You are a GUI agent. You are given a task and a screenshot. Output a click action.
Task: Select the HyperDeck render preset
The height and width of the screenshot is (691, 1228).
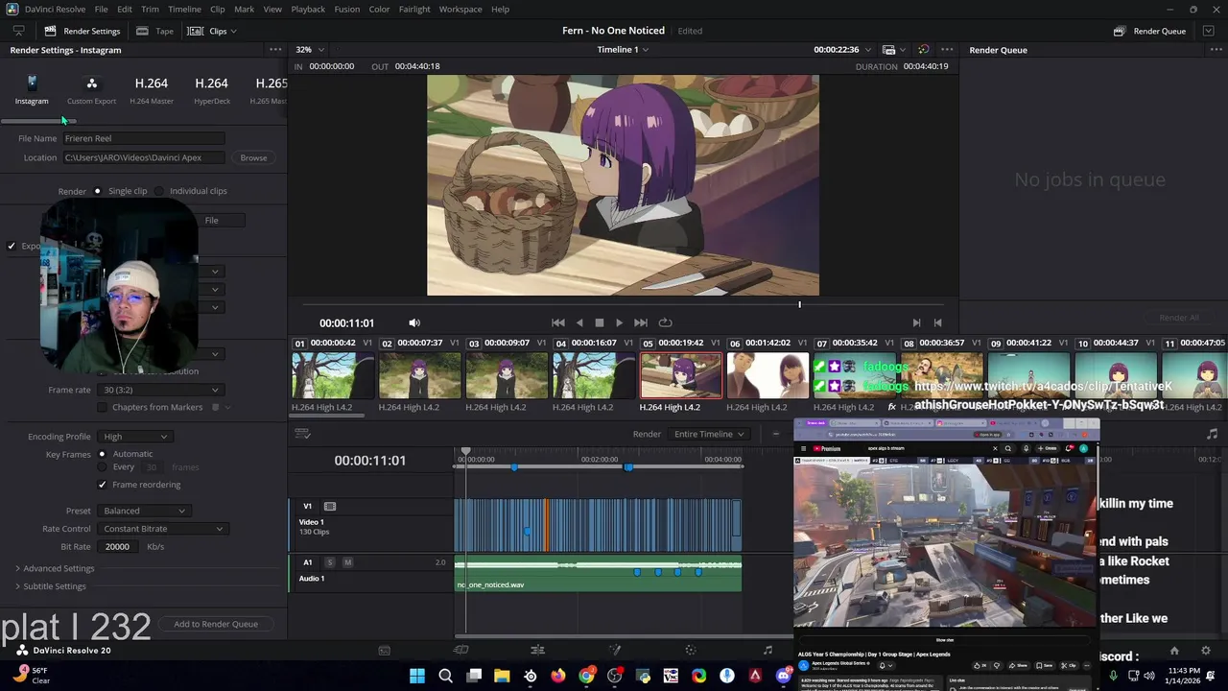pyautogui.click(x=211, y=90)
